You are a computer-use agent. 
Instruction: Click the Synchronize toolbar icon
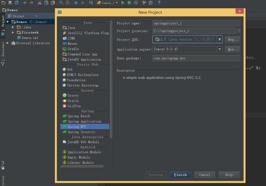tap(17, 3)
